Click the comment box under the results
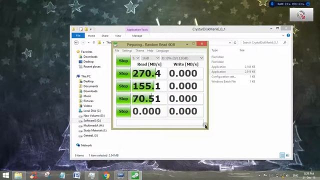This screenshot has height=180, width=320. (x=160, y=122)
